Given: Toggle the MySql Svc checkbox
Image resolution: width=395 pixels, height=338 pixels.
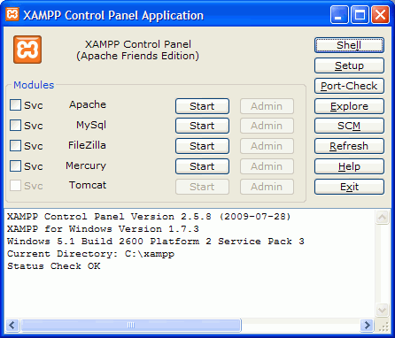Looking at the screenshot, I should 15,125.
